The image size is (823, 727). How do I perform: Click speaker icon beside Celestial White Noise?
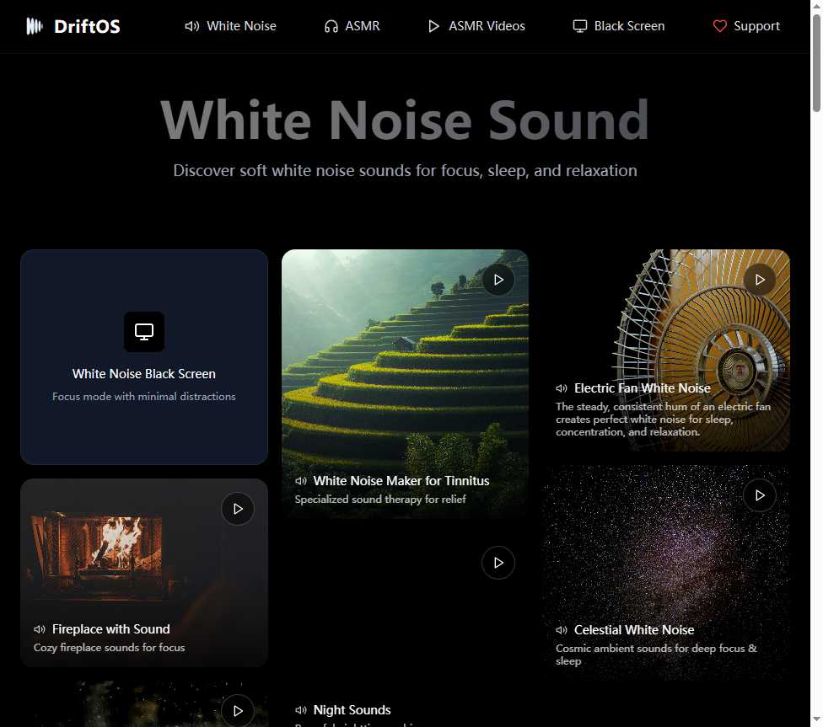pos(562,630)
